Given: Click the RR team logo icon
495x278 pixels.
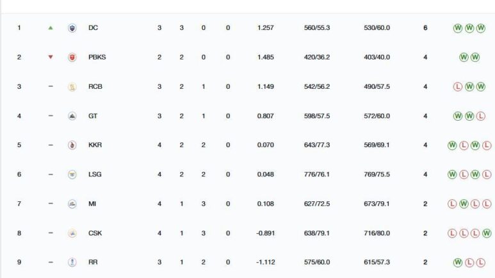Looking at the screenshot, I should tap(72, 263).
